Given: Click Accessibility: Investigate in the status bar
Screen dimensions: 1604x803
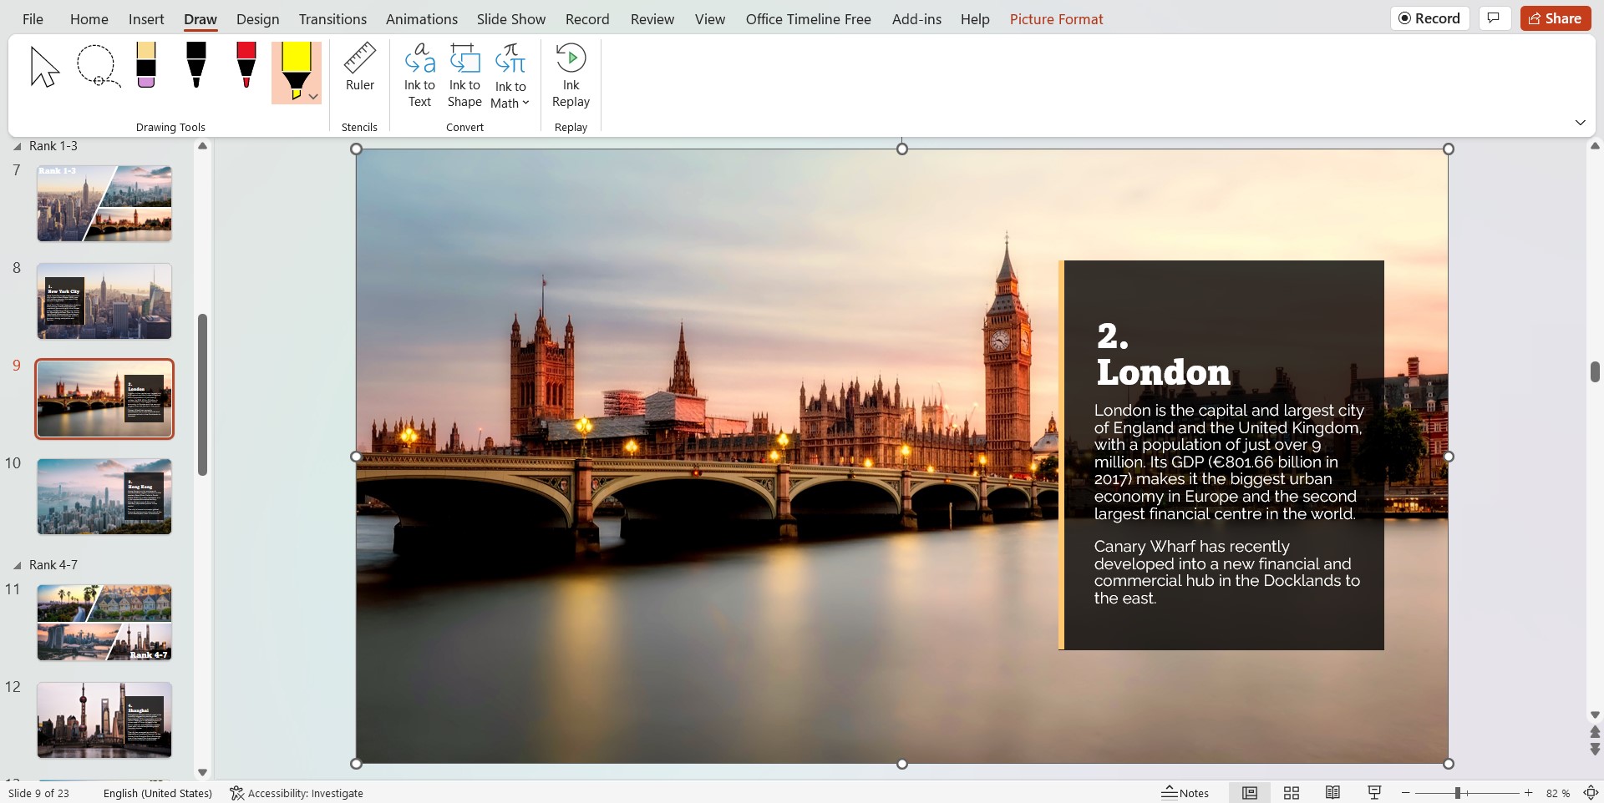Looking at the screenshot, I should click(x=297, y=792).
